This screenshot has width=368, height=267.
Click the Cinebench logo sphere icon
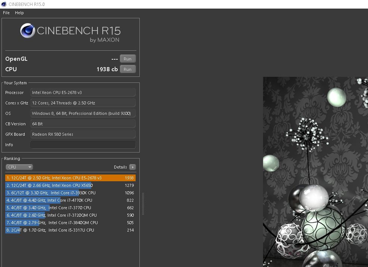click(28, 31)
